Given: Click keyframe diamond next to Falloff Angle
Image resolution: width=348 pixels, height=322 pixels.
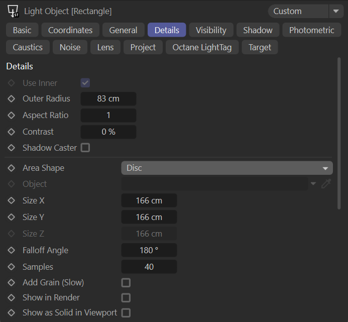Looking at the screenshot, I should 12,251.
